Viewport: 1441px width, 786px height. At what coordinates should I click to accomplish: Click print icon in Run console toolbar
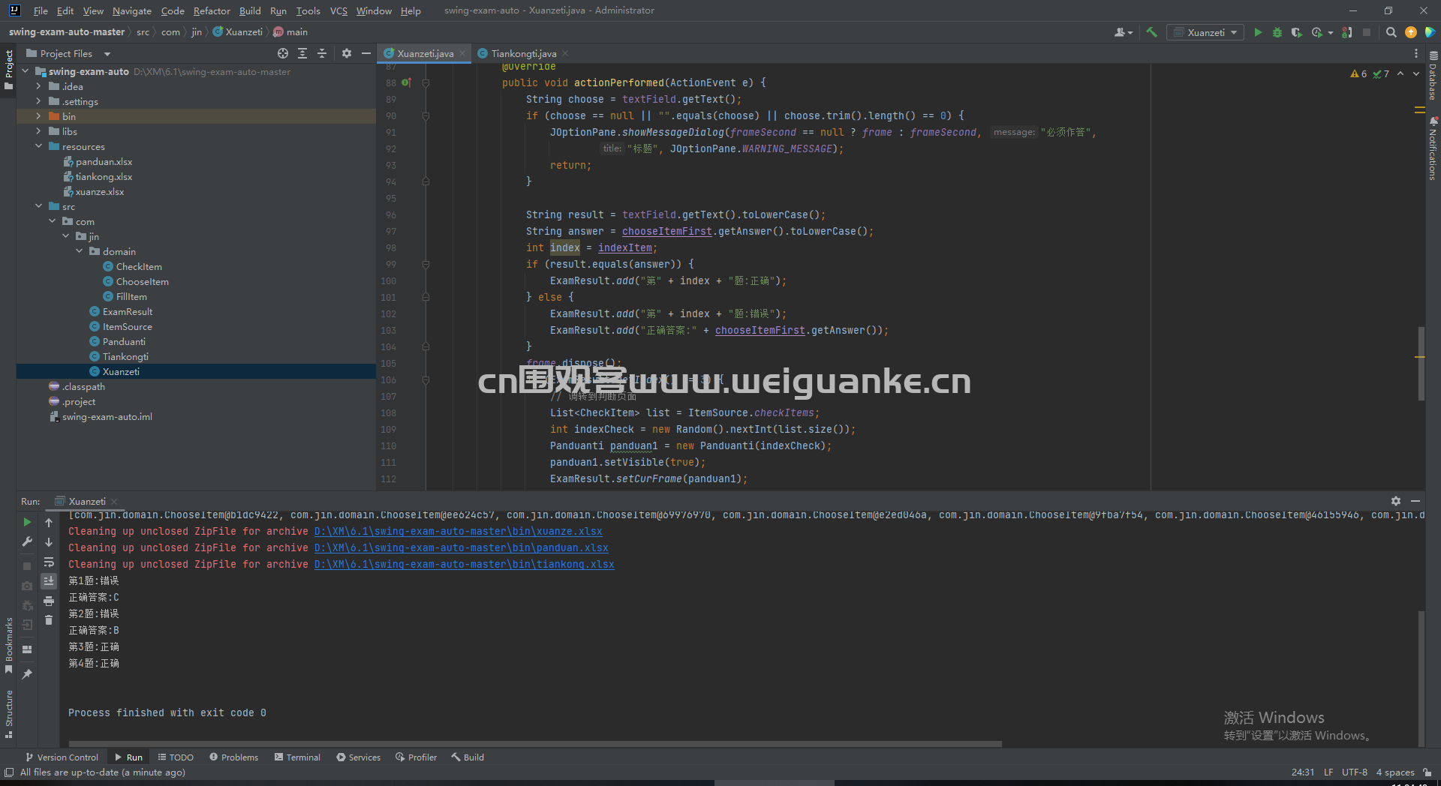[49, 601]
